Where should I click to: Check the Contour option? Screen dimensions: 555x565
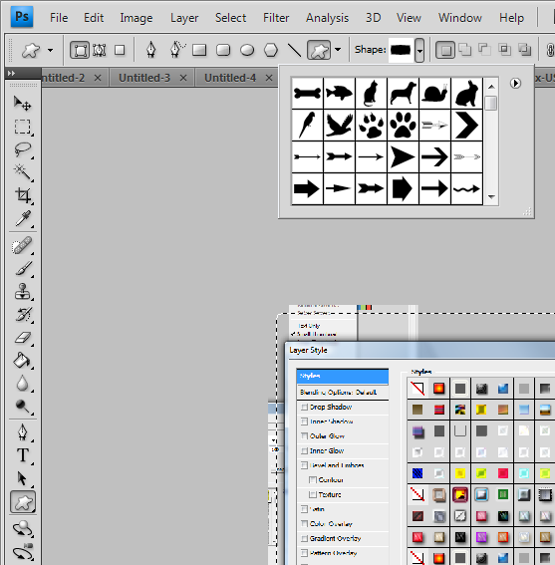coord(313,480)
